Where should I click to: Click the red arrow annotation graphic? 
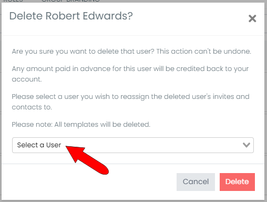[87, 160]
